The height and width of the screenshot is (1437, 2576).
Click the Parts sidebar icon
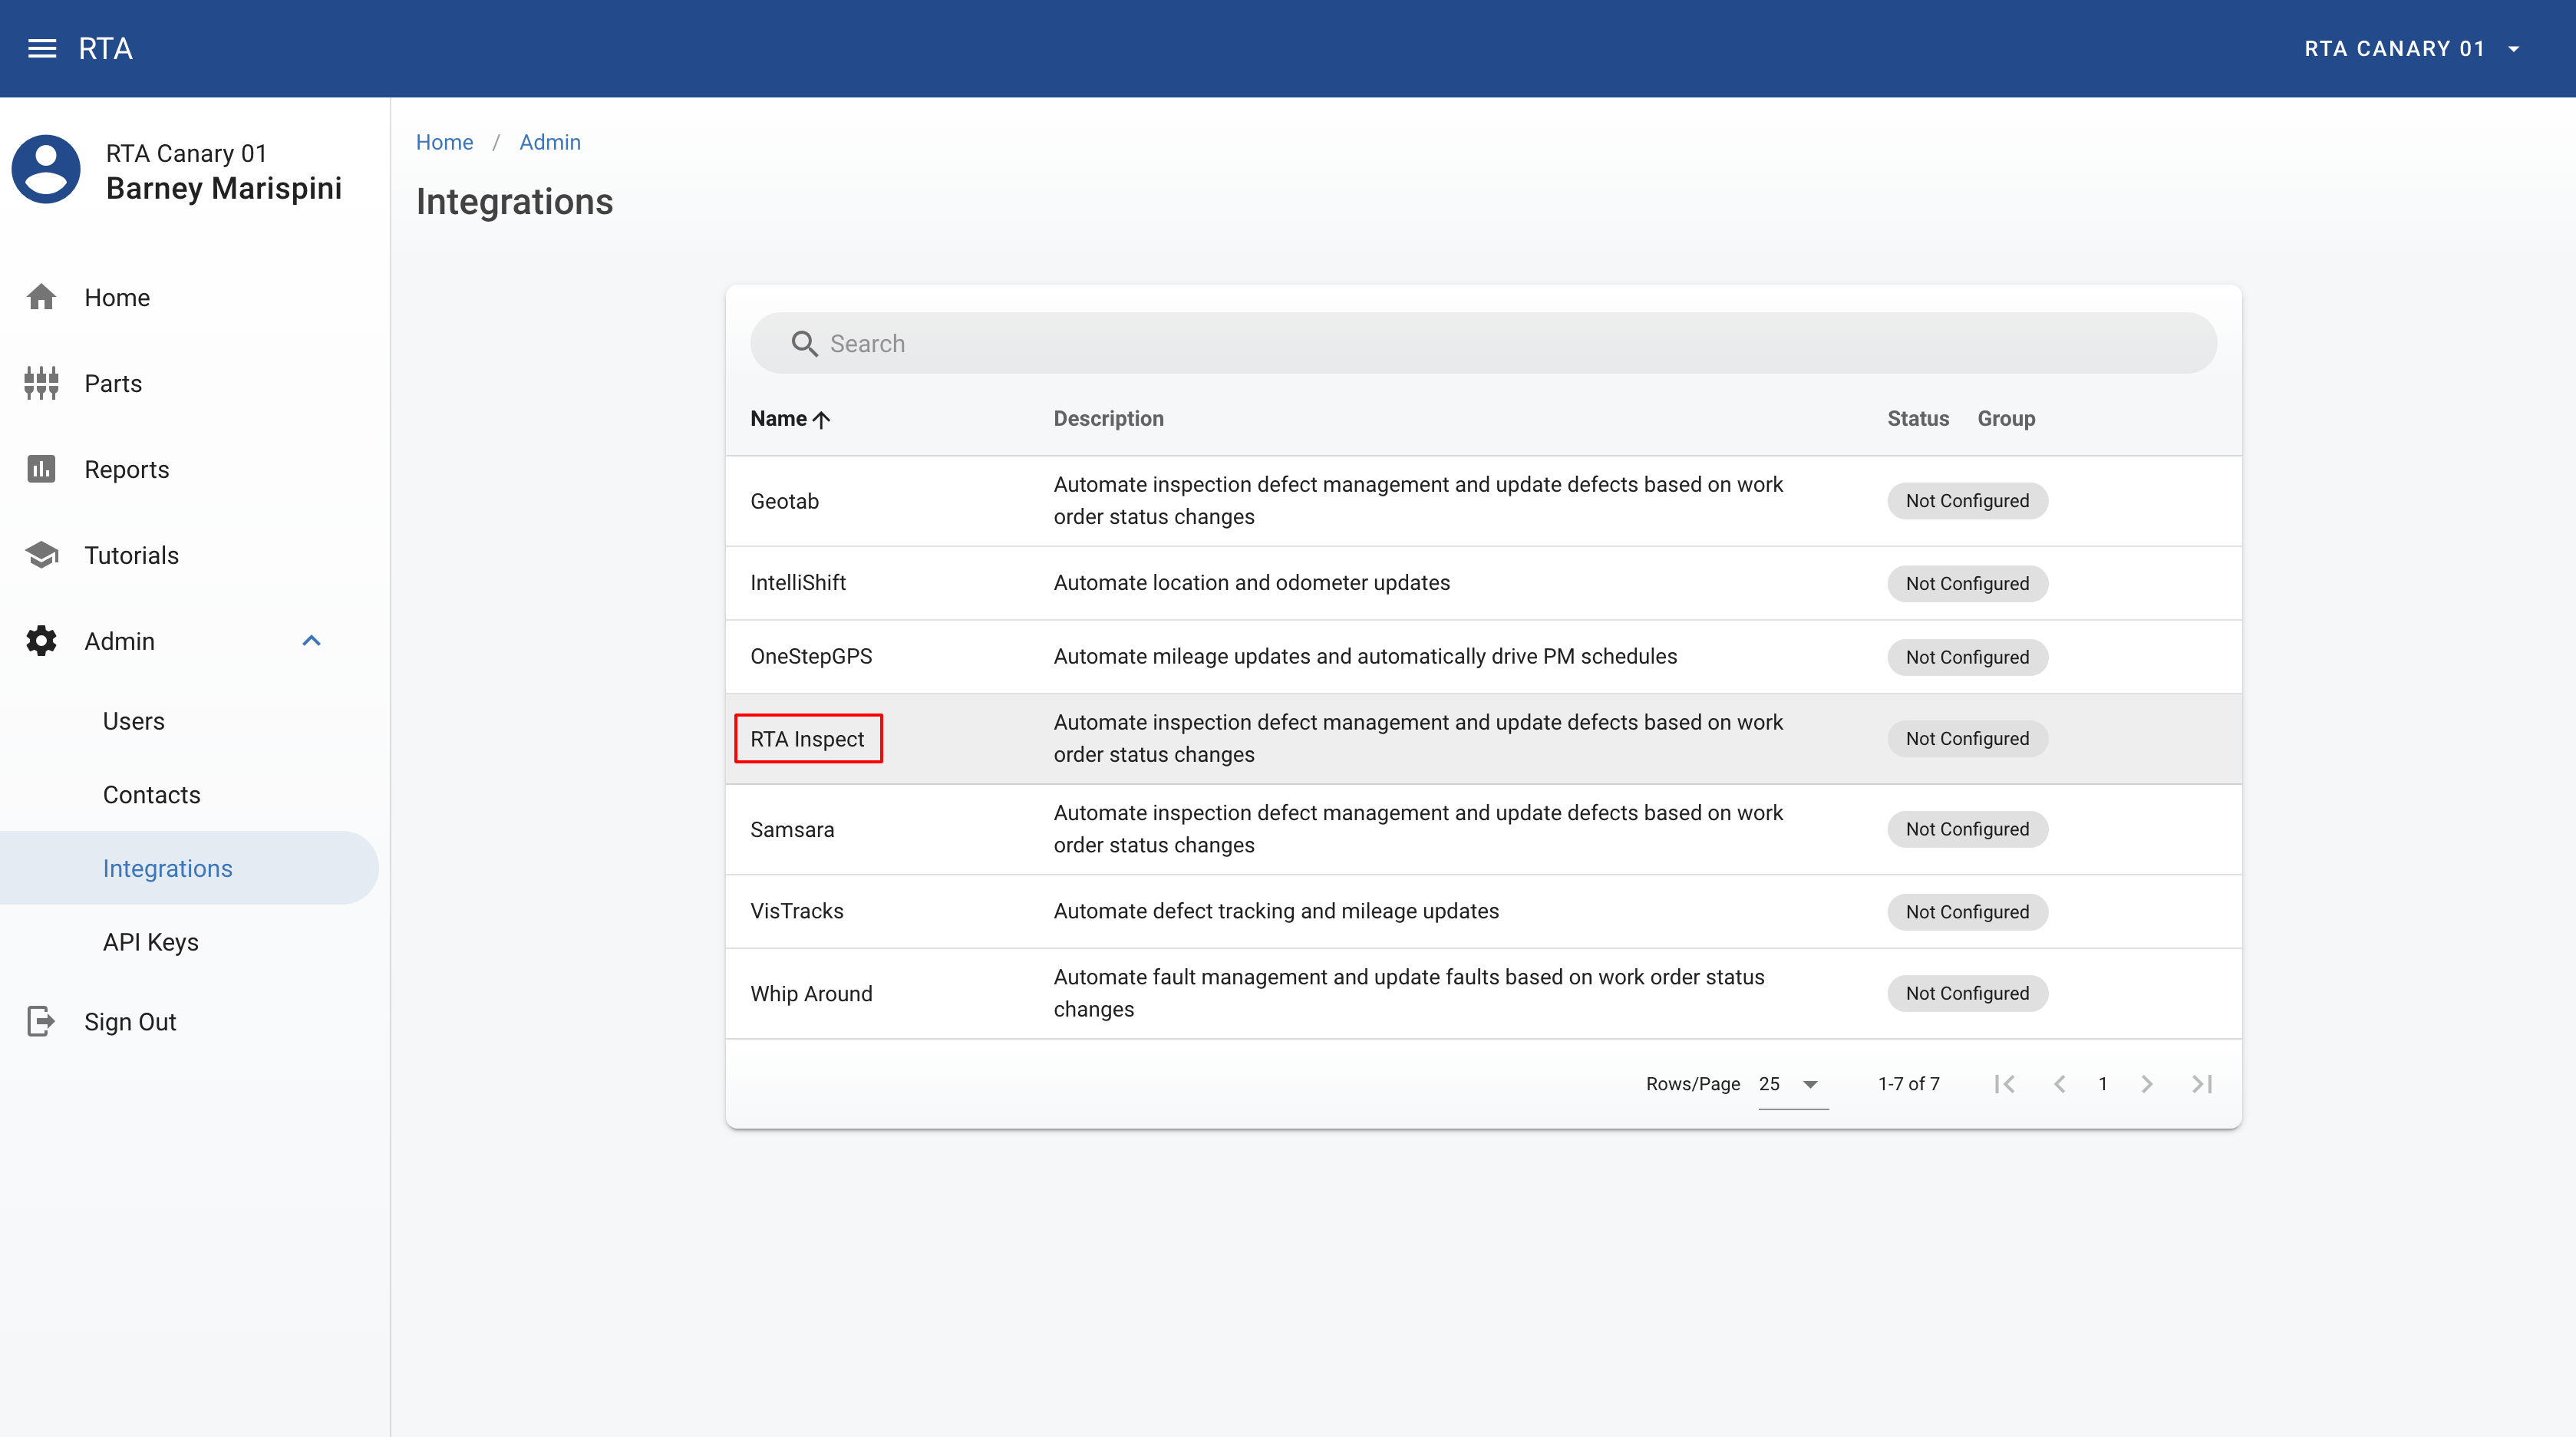tap(41, 383)
